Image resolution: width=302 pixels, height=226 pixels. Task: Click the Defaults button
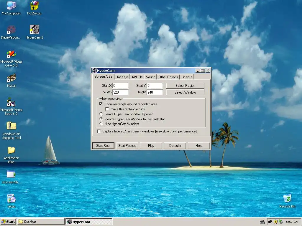(175, 146)
